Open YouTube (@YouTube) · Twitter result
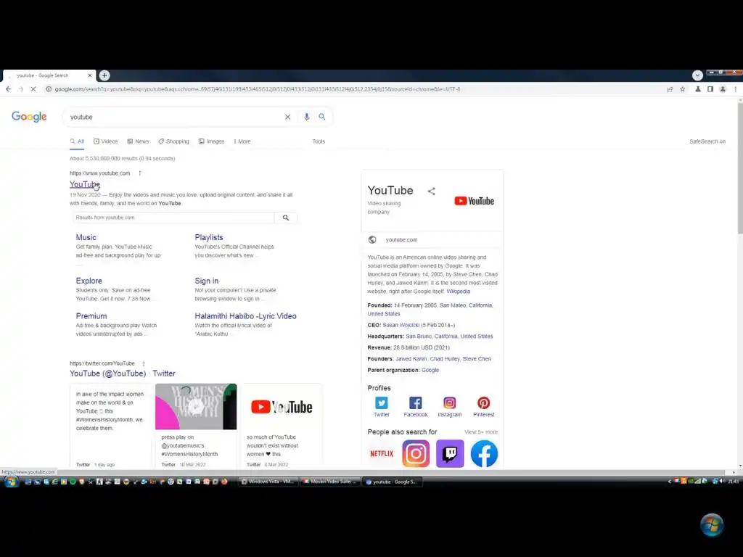Image resolution: width=743 pixels, height=557 pixels. point(122,374)
